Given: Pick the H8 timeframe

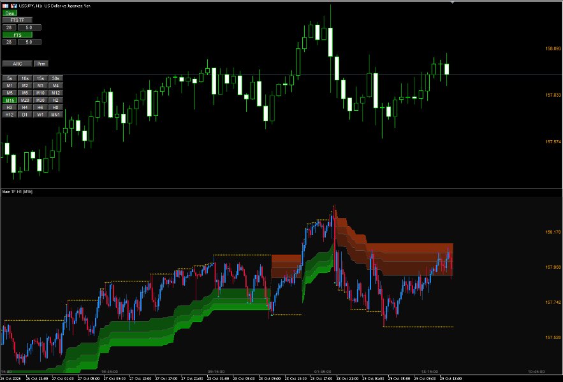Looking at the screenshot, I should 55,107.
